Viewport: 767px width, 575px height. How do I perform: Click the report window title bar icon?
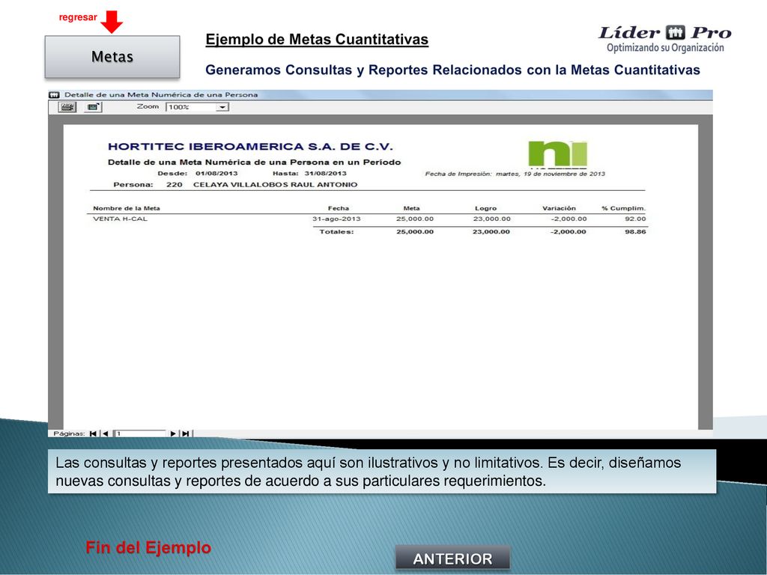[x=54, y=94]
